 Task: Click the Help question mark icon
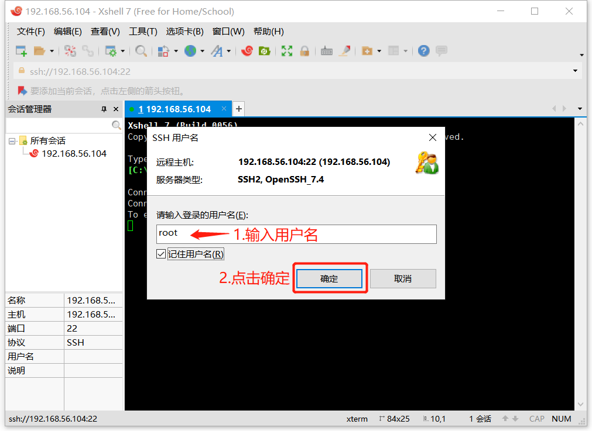423,51
